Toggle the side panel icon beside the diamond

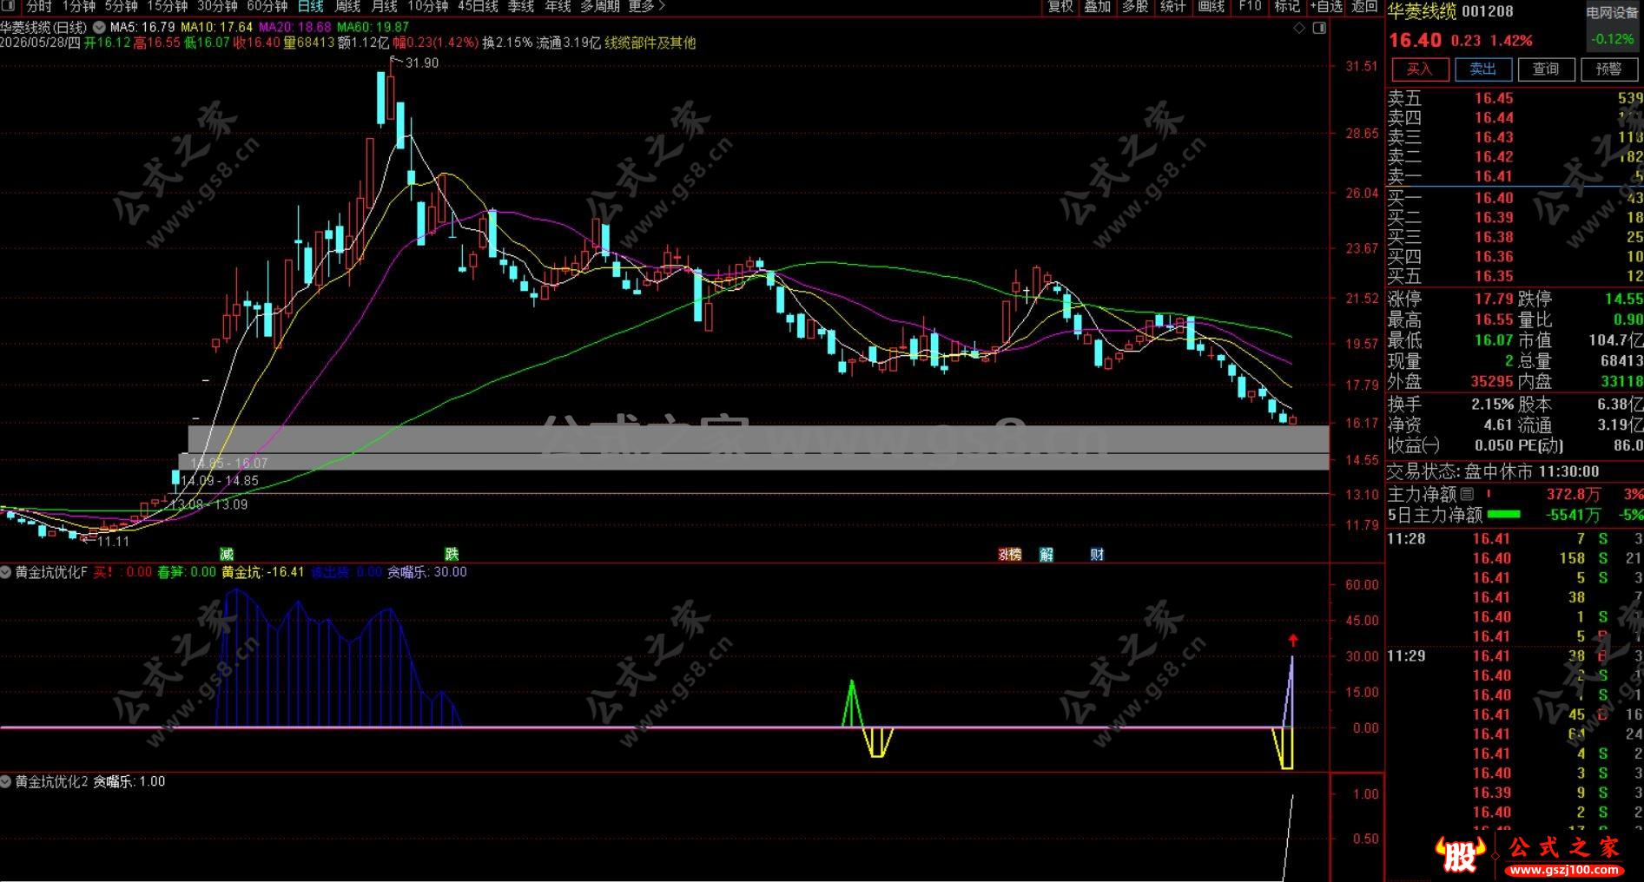click(1319, 29)
